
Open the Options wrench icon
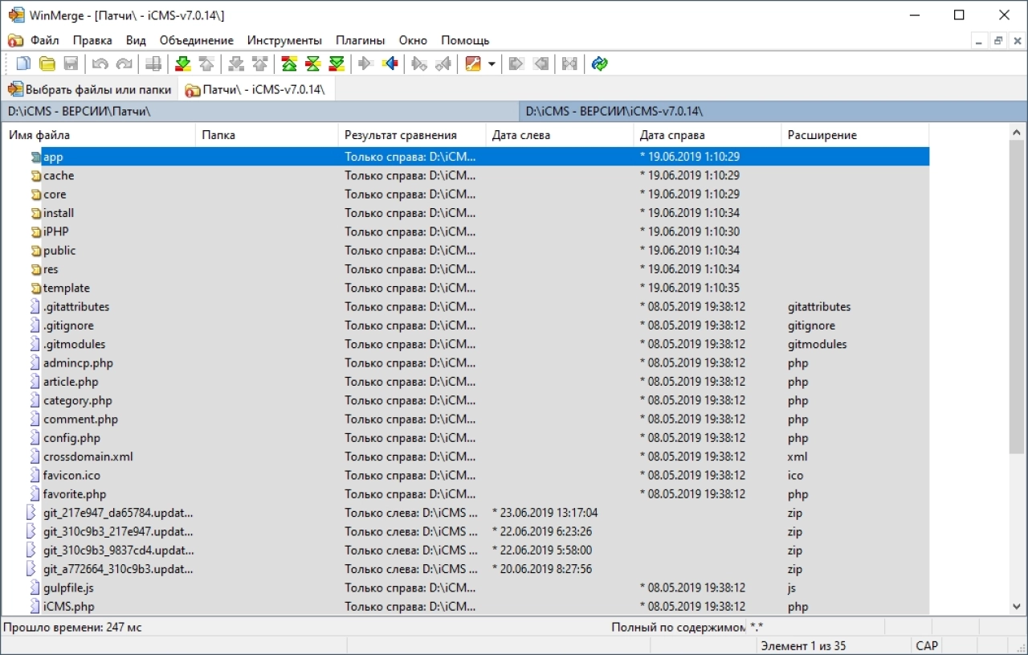click(474, 63)
